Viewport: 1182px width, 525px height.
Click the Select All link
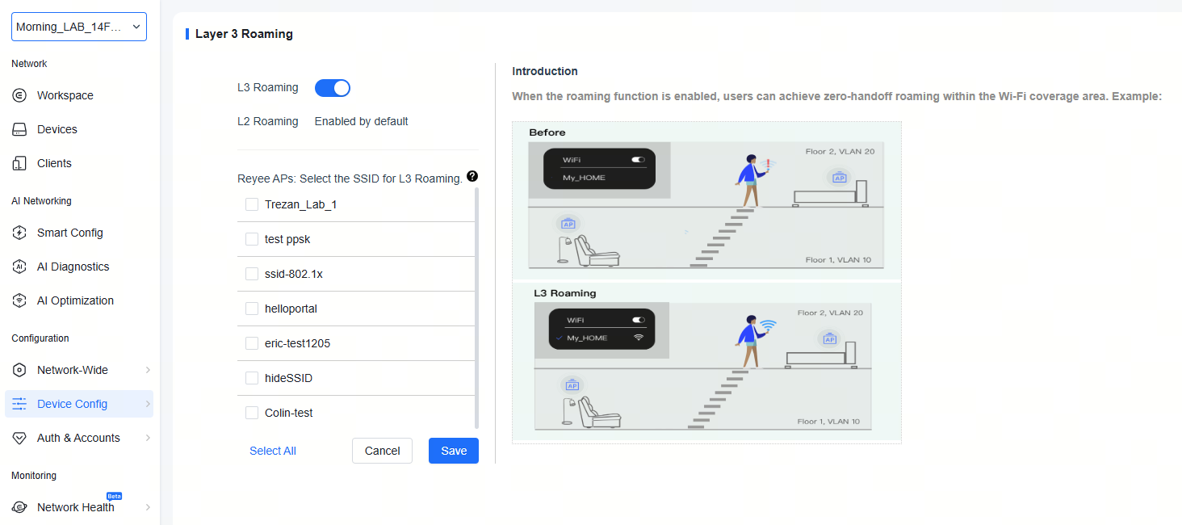coord(272,451)
